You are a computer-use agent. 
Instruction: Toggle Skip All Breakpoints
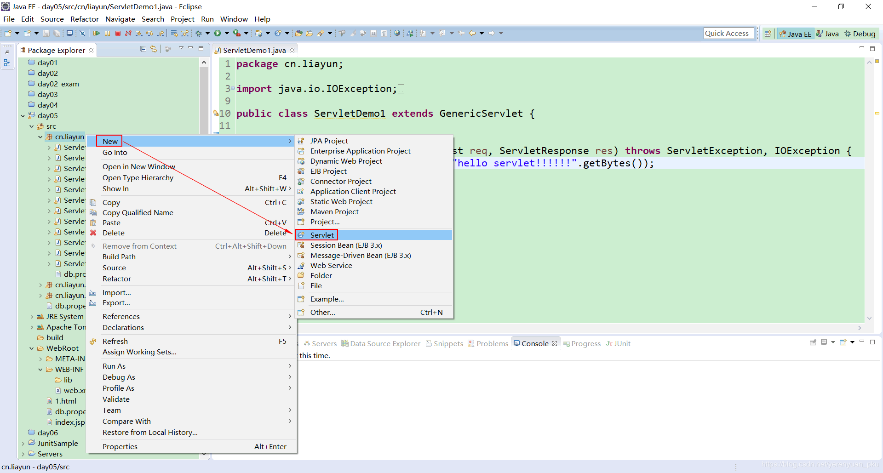click(x=82, y=33)
